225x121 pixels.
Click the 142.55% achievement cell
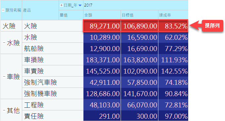click(173, 71)
